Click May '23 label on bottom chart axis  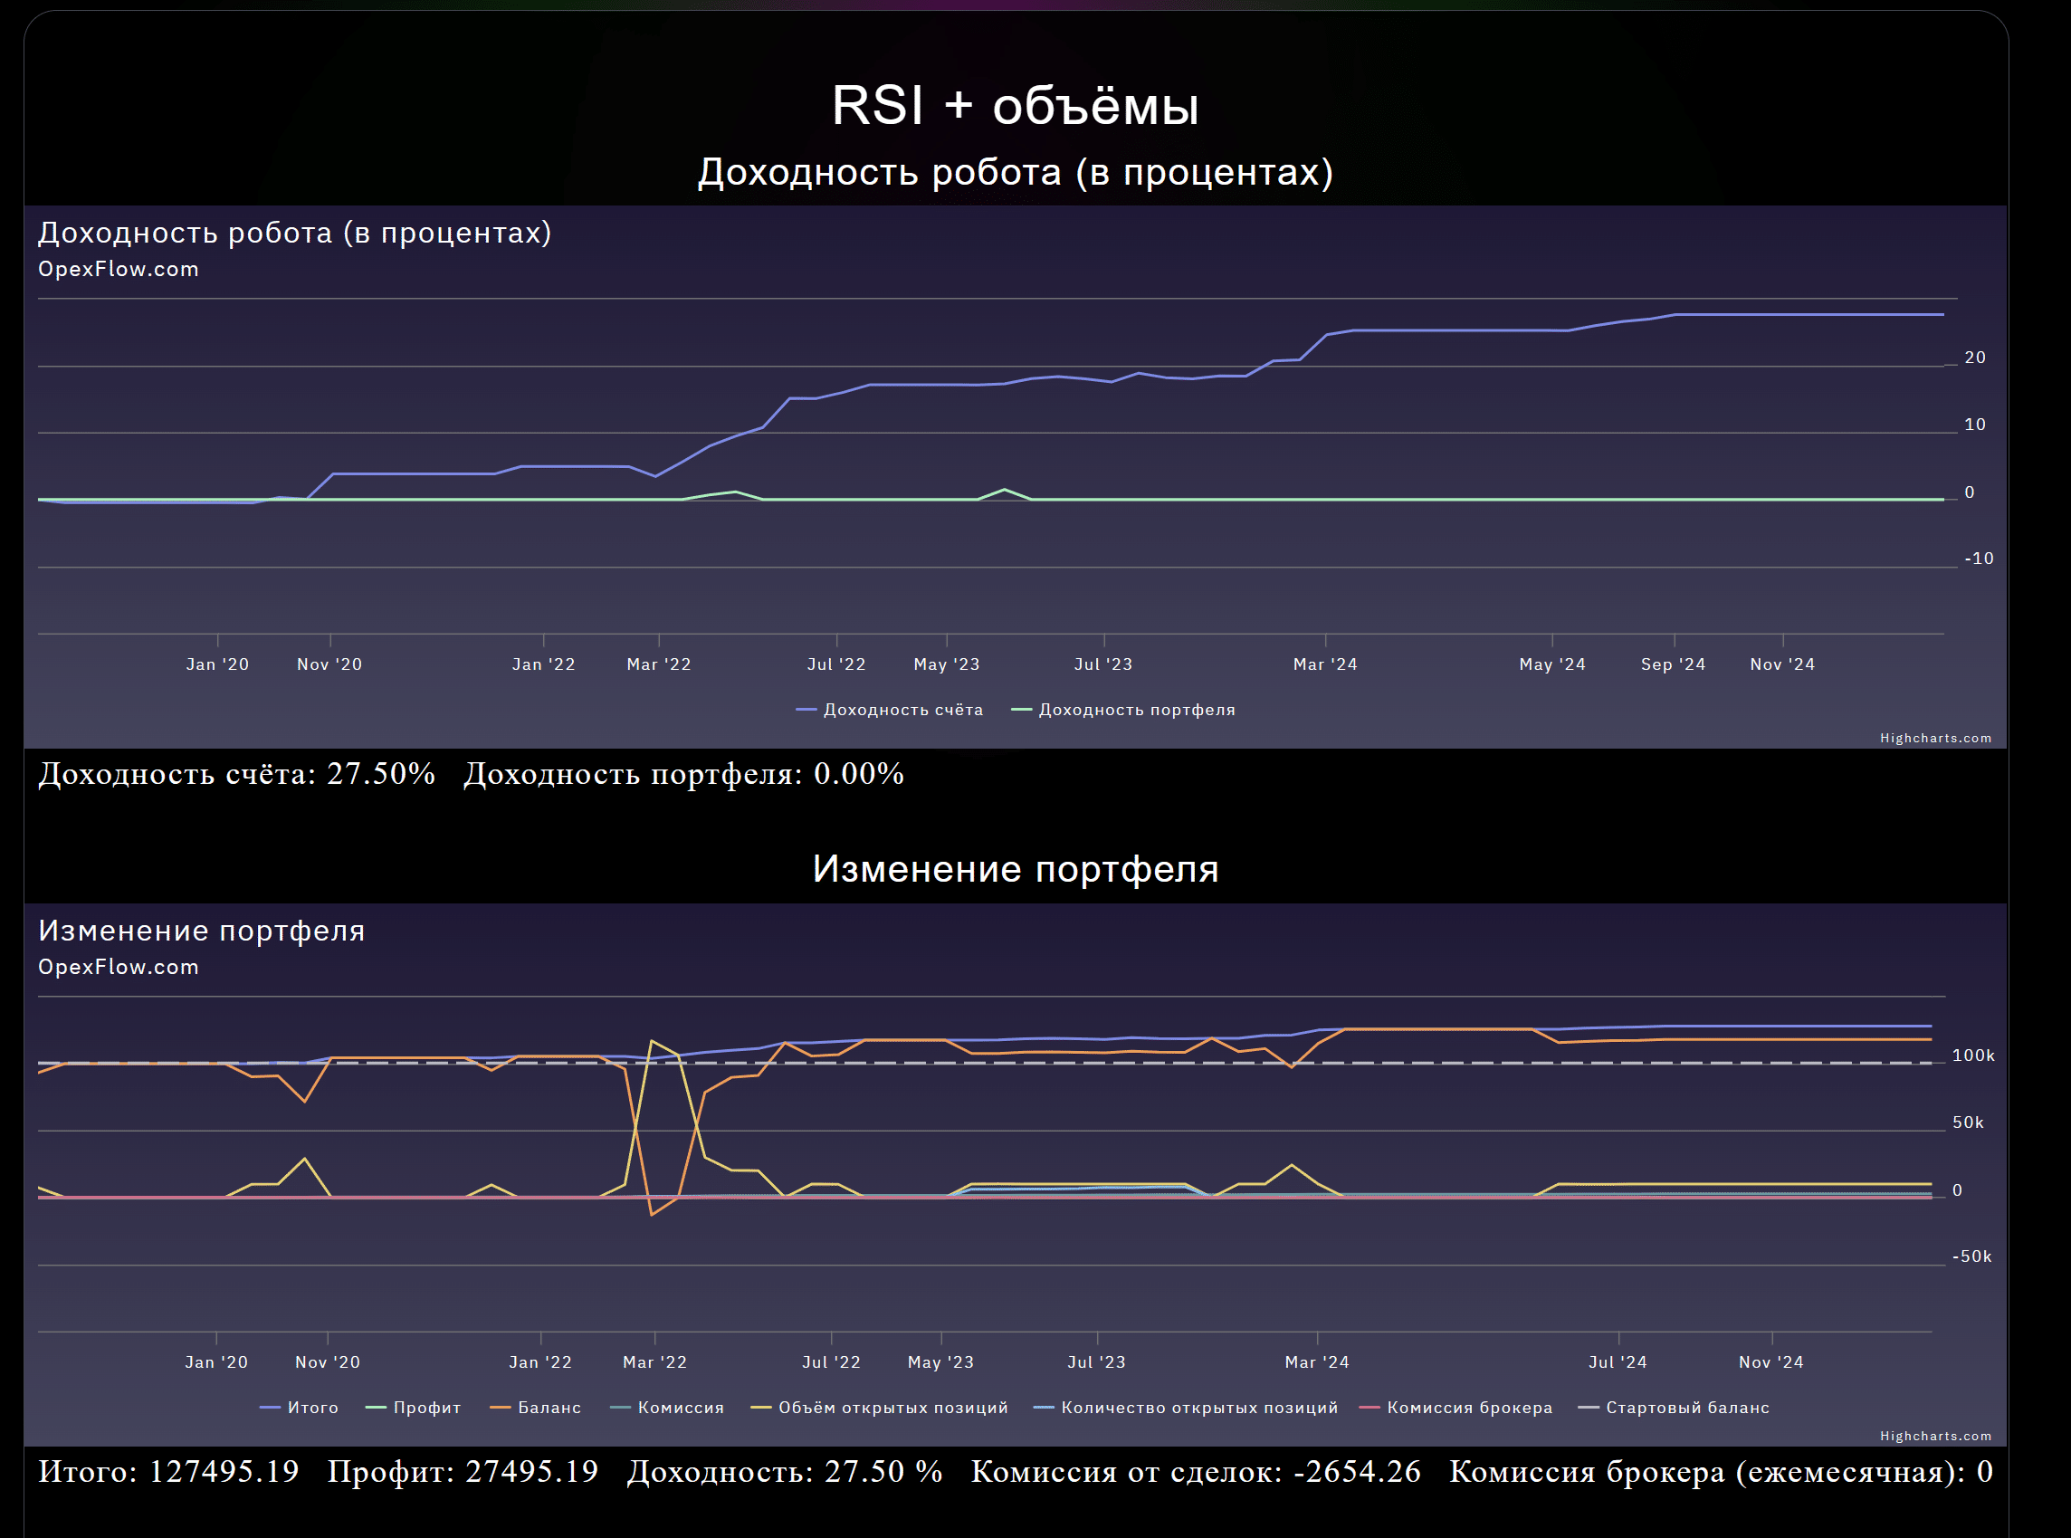tap(941, 1363)
